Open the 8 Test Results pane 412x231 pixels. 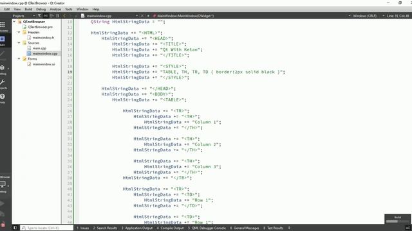[273, 228]
